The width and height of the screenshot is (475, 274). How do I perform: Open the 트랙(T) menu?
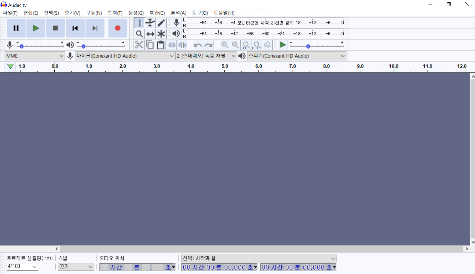(x=115, y=13)
